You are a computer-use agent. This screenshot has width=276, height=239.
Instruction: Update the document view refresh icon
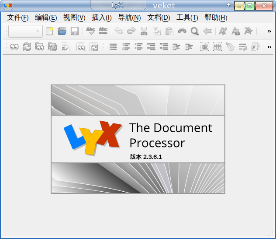pos(27,47)
